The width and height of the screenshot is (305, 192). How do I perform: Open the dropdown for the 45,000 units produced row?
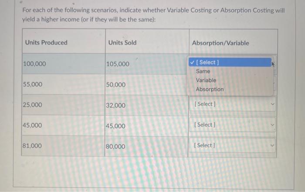point(232,125)
